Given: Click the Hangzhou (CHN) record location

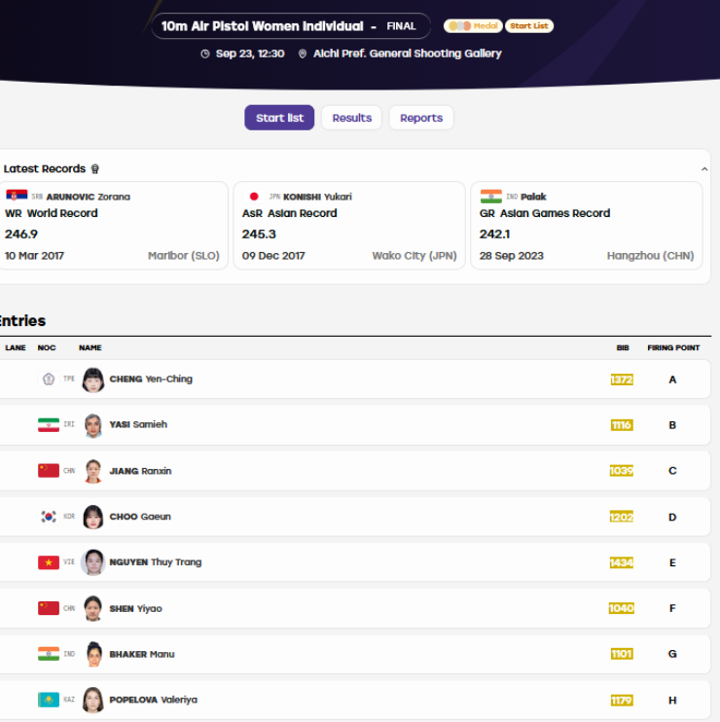Looking at the screenshot, I should tap(650, 256).
